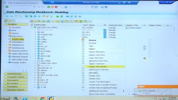This screenshot has height=100, width=178.
Task: Choose InfoSource Overview menu entry
Action: [99, 70]
